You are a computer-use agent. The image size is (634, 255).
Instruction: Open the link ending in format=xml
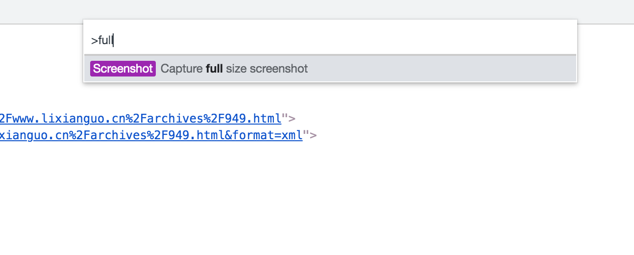click(151, 135)
